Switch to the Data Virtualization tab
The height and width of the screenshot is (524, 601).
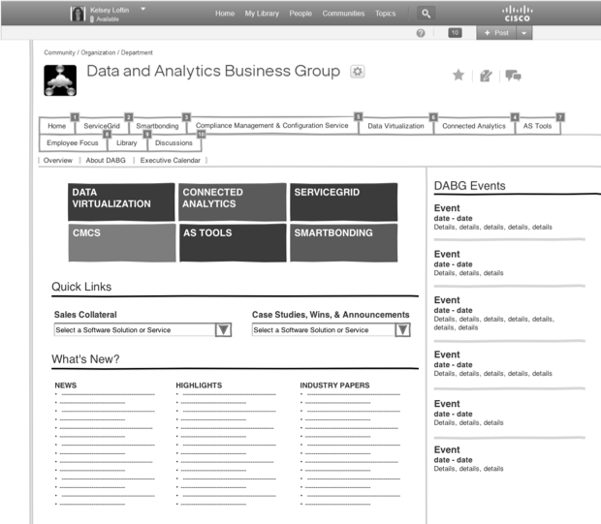click(395, 126)
